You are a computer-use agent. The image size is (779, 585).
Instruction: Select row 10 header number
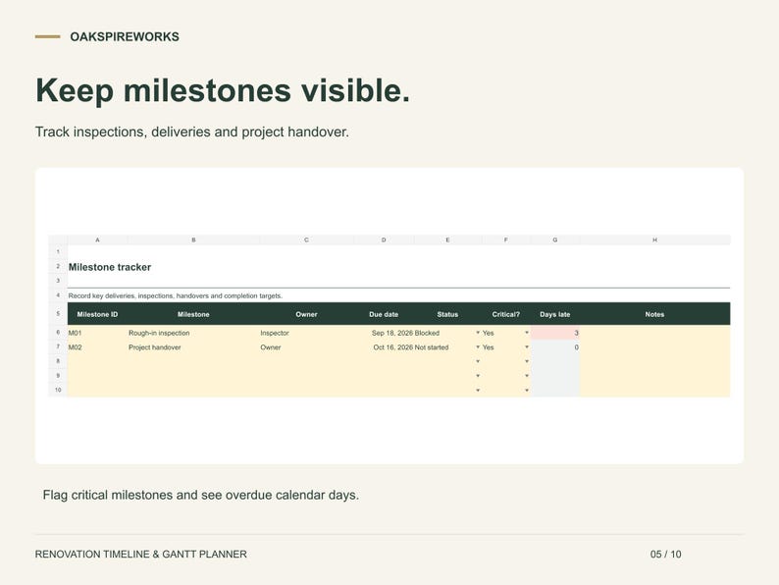click(x=58, y=391)
